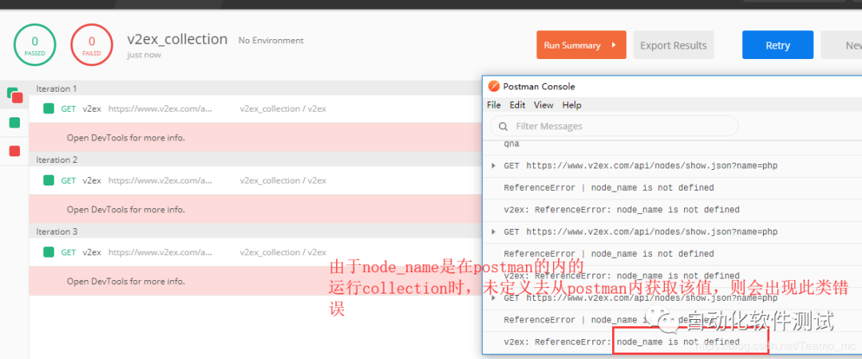Click second 'ReferenceError | node_name is not defined' line

pyautogui.click(x=609, y=254)
